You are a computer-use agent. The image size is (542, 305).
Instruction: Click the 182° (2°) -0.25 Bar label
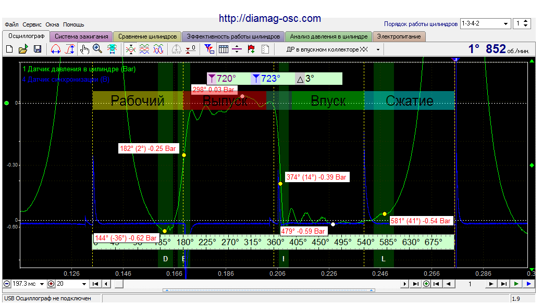click(x=149, y=149)
